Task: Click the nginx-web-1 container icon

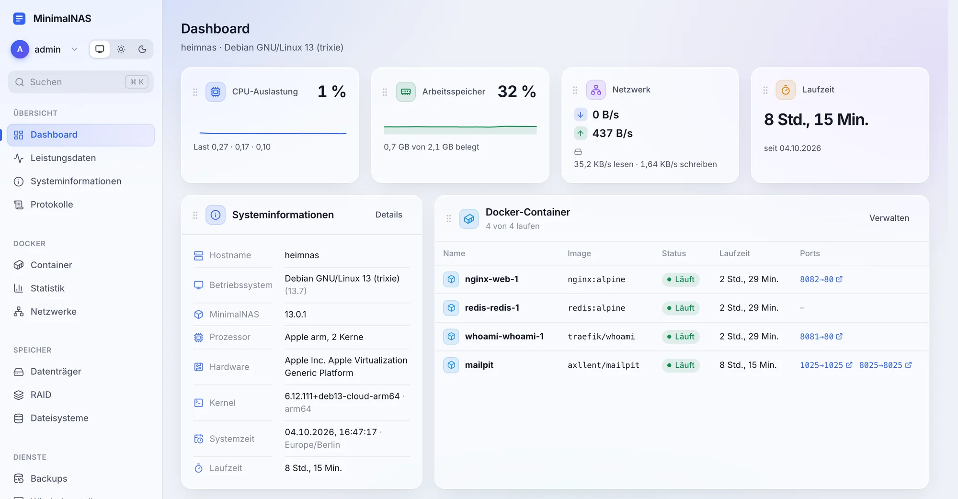Action: 451,279
